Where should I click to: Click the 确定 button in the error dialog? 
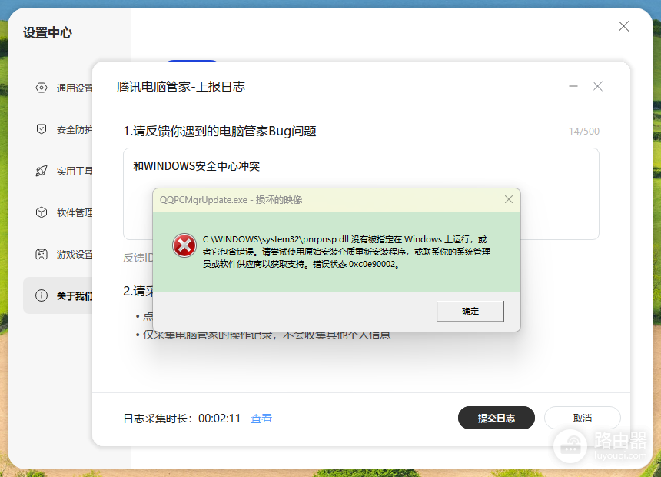point(470,312)
